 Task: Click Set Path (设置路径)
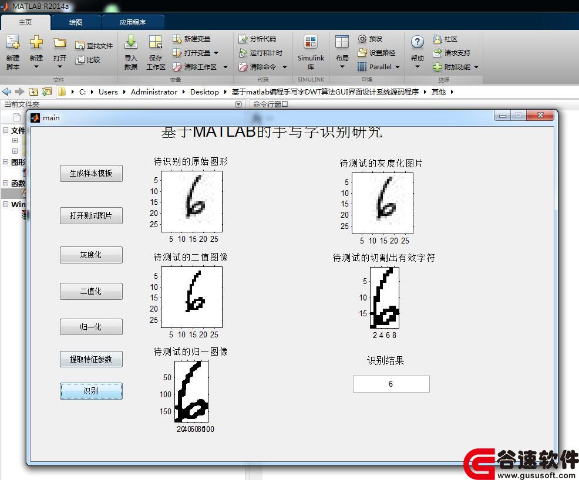click(x=376, y=53)
